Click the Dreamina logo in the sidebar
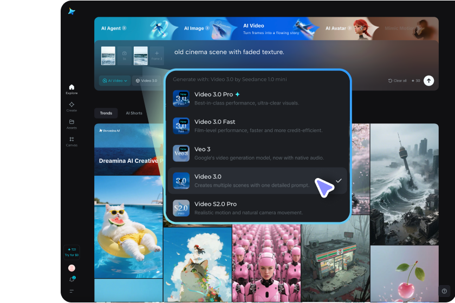 click(x=71, y=11)
